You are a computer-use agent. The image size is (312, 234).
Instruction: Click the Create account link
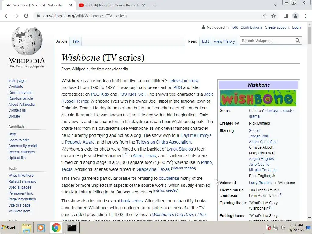pos(277,27)
